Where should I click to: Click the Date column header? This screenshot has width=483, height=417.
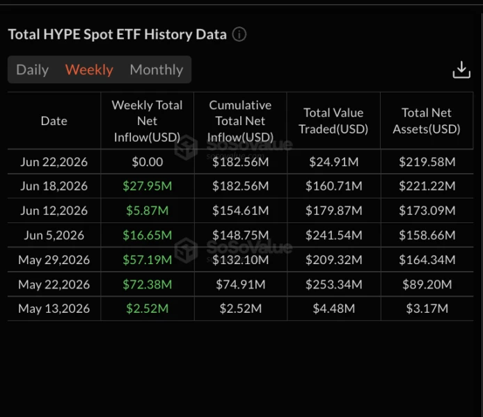pos(54,121)
